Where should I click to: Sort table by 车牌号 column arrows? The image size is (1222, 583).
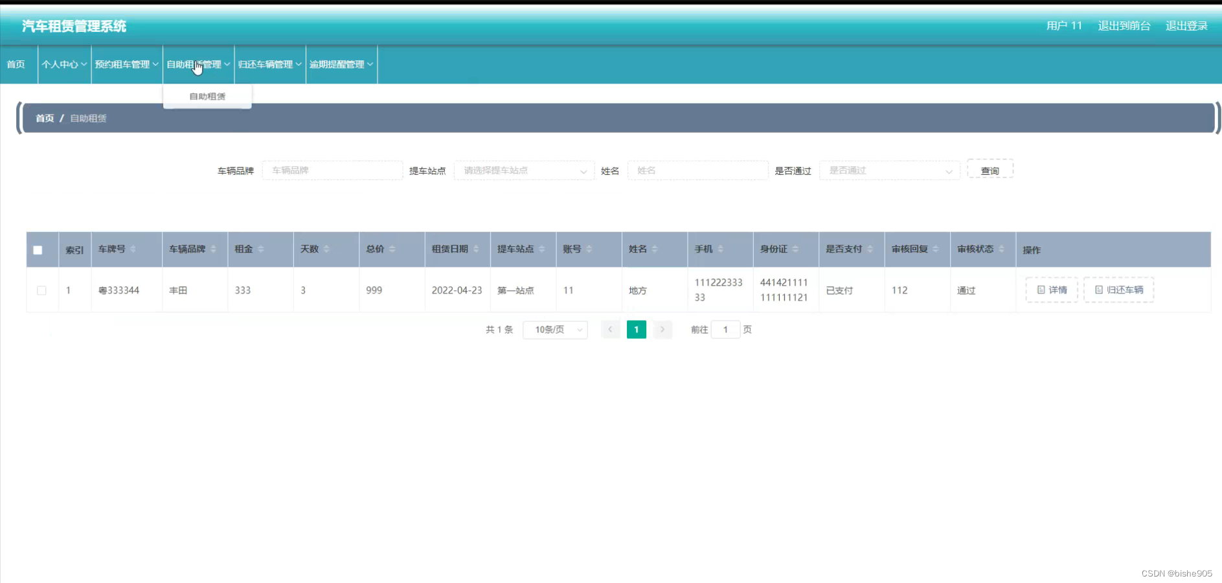133,249
